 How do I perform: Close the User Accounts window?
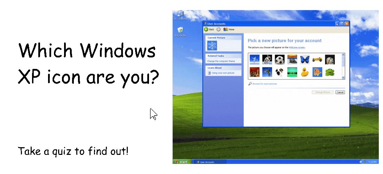pos(347,24)
